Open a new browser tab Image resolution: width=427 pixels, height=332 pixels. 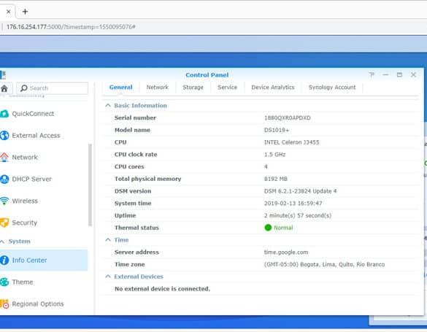pyautogui.click(x=25, y=12)
